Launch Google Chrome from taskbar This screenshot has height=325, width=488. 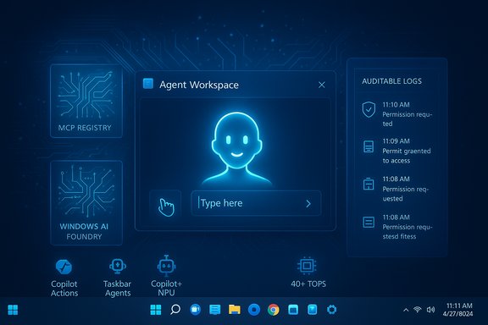(274, 310)
